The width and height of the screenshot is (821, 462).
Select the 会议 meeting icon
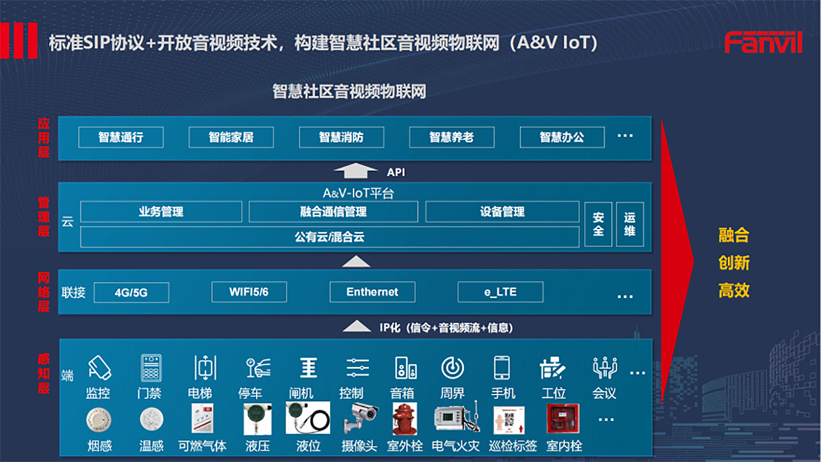point(604,368)
